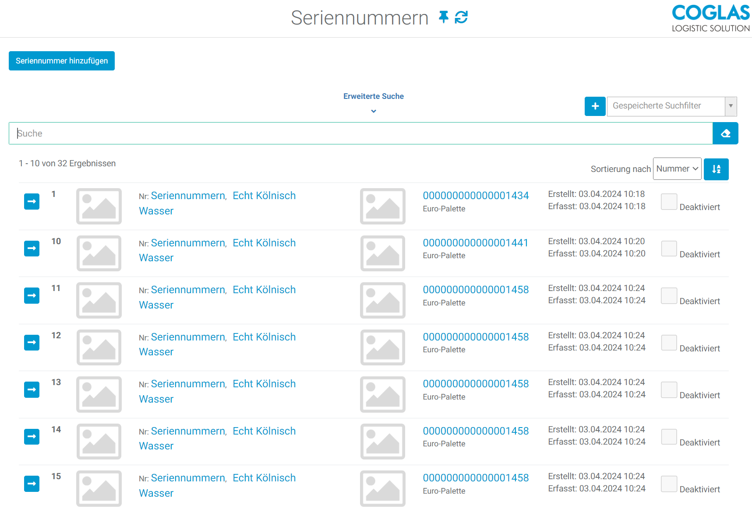Toggle sort direction with the sort order icon

click(716, 169)
